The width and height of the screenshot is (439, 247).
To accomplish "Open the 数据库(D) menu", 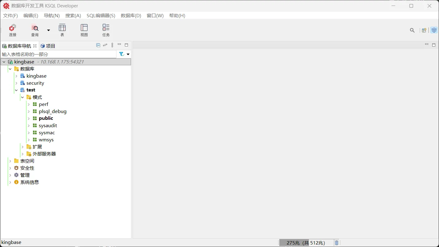I will 131,15.
